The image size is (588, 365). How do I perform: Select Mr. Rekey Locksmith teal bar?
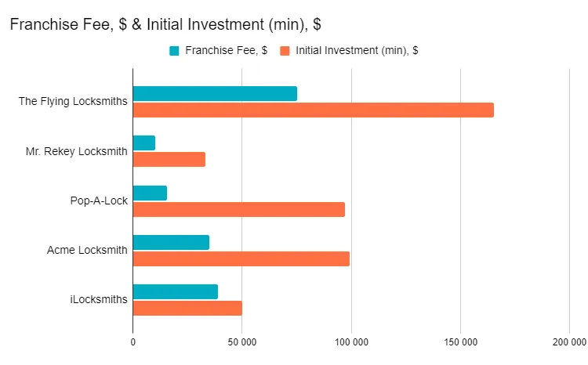click(x=144, y=143)
